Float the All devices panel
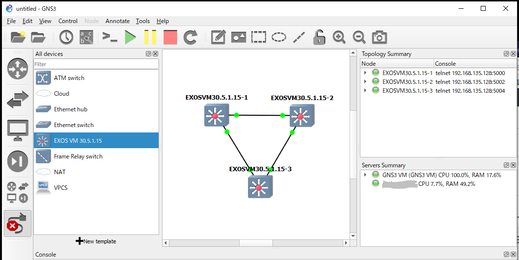 click(x=149, y=53)
